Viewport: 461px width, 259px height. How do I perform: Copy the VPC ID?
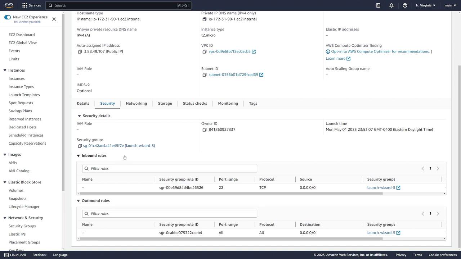(x=204, y=51)
